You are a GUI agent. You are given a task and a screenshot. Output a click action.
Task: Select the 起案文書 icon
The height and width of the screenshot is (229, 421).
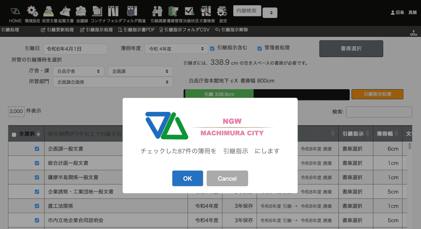click(x=65, y=11)
